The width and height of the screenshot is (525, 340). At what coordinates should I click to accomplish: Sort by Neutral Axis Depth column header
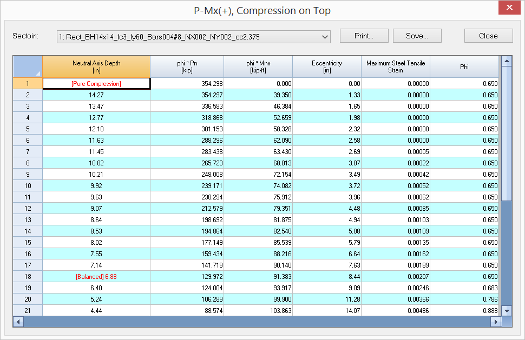pos(96,66)
